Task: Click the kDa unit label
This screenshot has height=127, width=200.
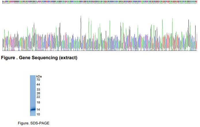Action: [39, 76]
